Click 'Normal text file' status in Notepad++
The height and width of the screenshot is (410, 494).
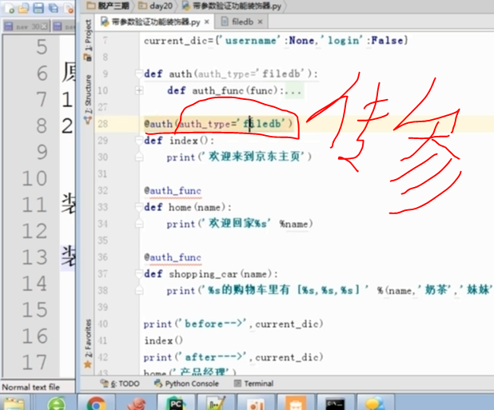point(31,387)
